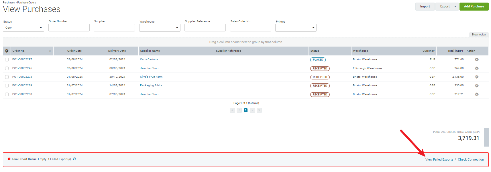Open Order No. column sort arrow
Viewport: 491px width, 172px height.
[x=50, y=51]
